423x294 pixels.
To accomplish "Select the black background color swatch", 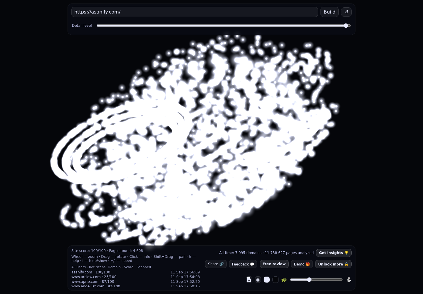I will pyautogui.click(x=276, y=280).
